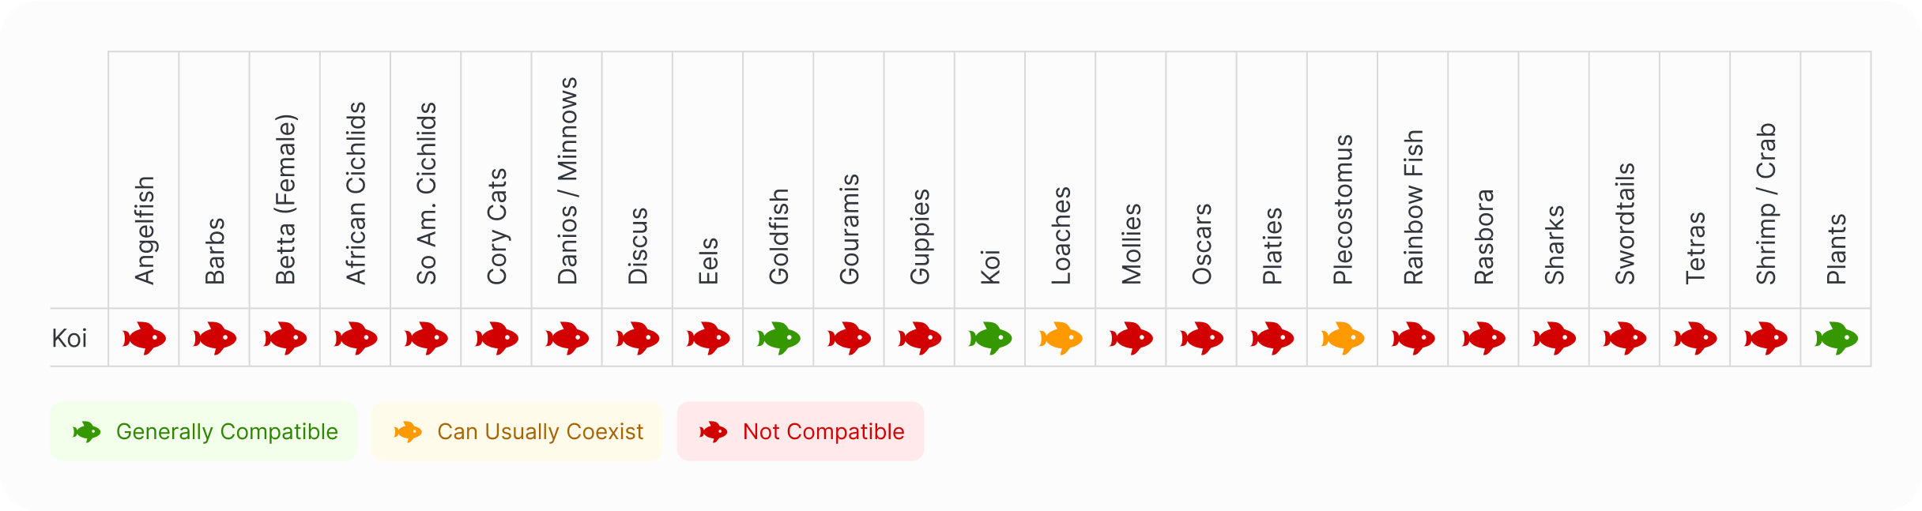Select the Not Compatible legend badge
1922x511 pixels.
[801, 431]
